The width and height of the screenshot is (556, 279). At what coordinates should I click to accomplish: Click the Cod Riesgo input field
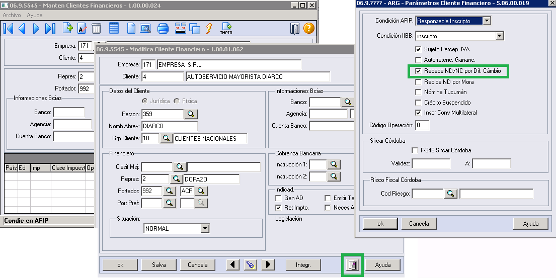coord(427,194)
